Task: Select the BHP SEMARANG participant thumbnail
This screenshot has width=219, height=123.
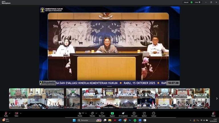Action: [73, 104]
